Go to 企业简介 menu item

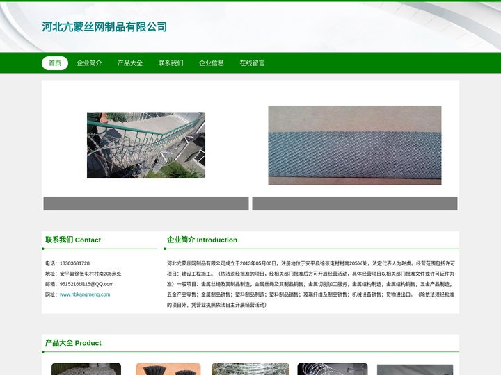click(x=90, y=63)
